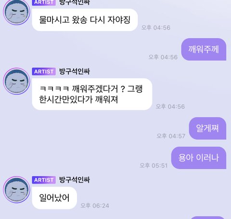This screenshot has height=219, width=231.
Task: Click the ARTIST badge at top of chat
Action: tap(44, 2)
